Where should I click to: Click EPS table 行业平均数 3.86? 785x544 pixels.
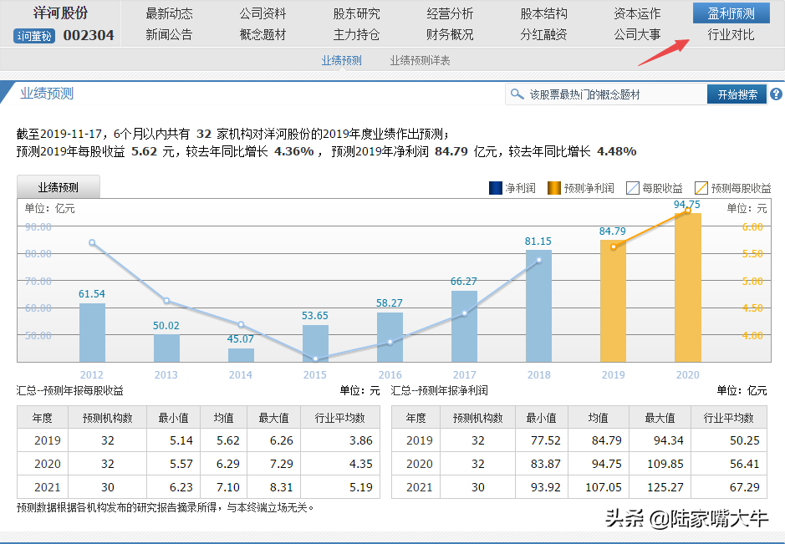[360, 440]
